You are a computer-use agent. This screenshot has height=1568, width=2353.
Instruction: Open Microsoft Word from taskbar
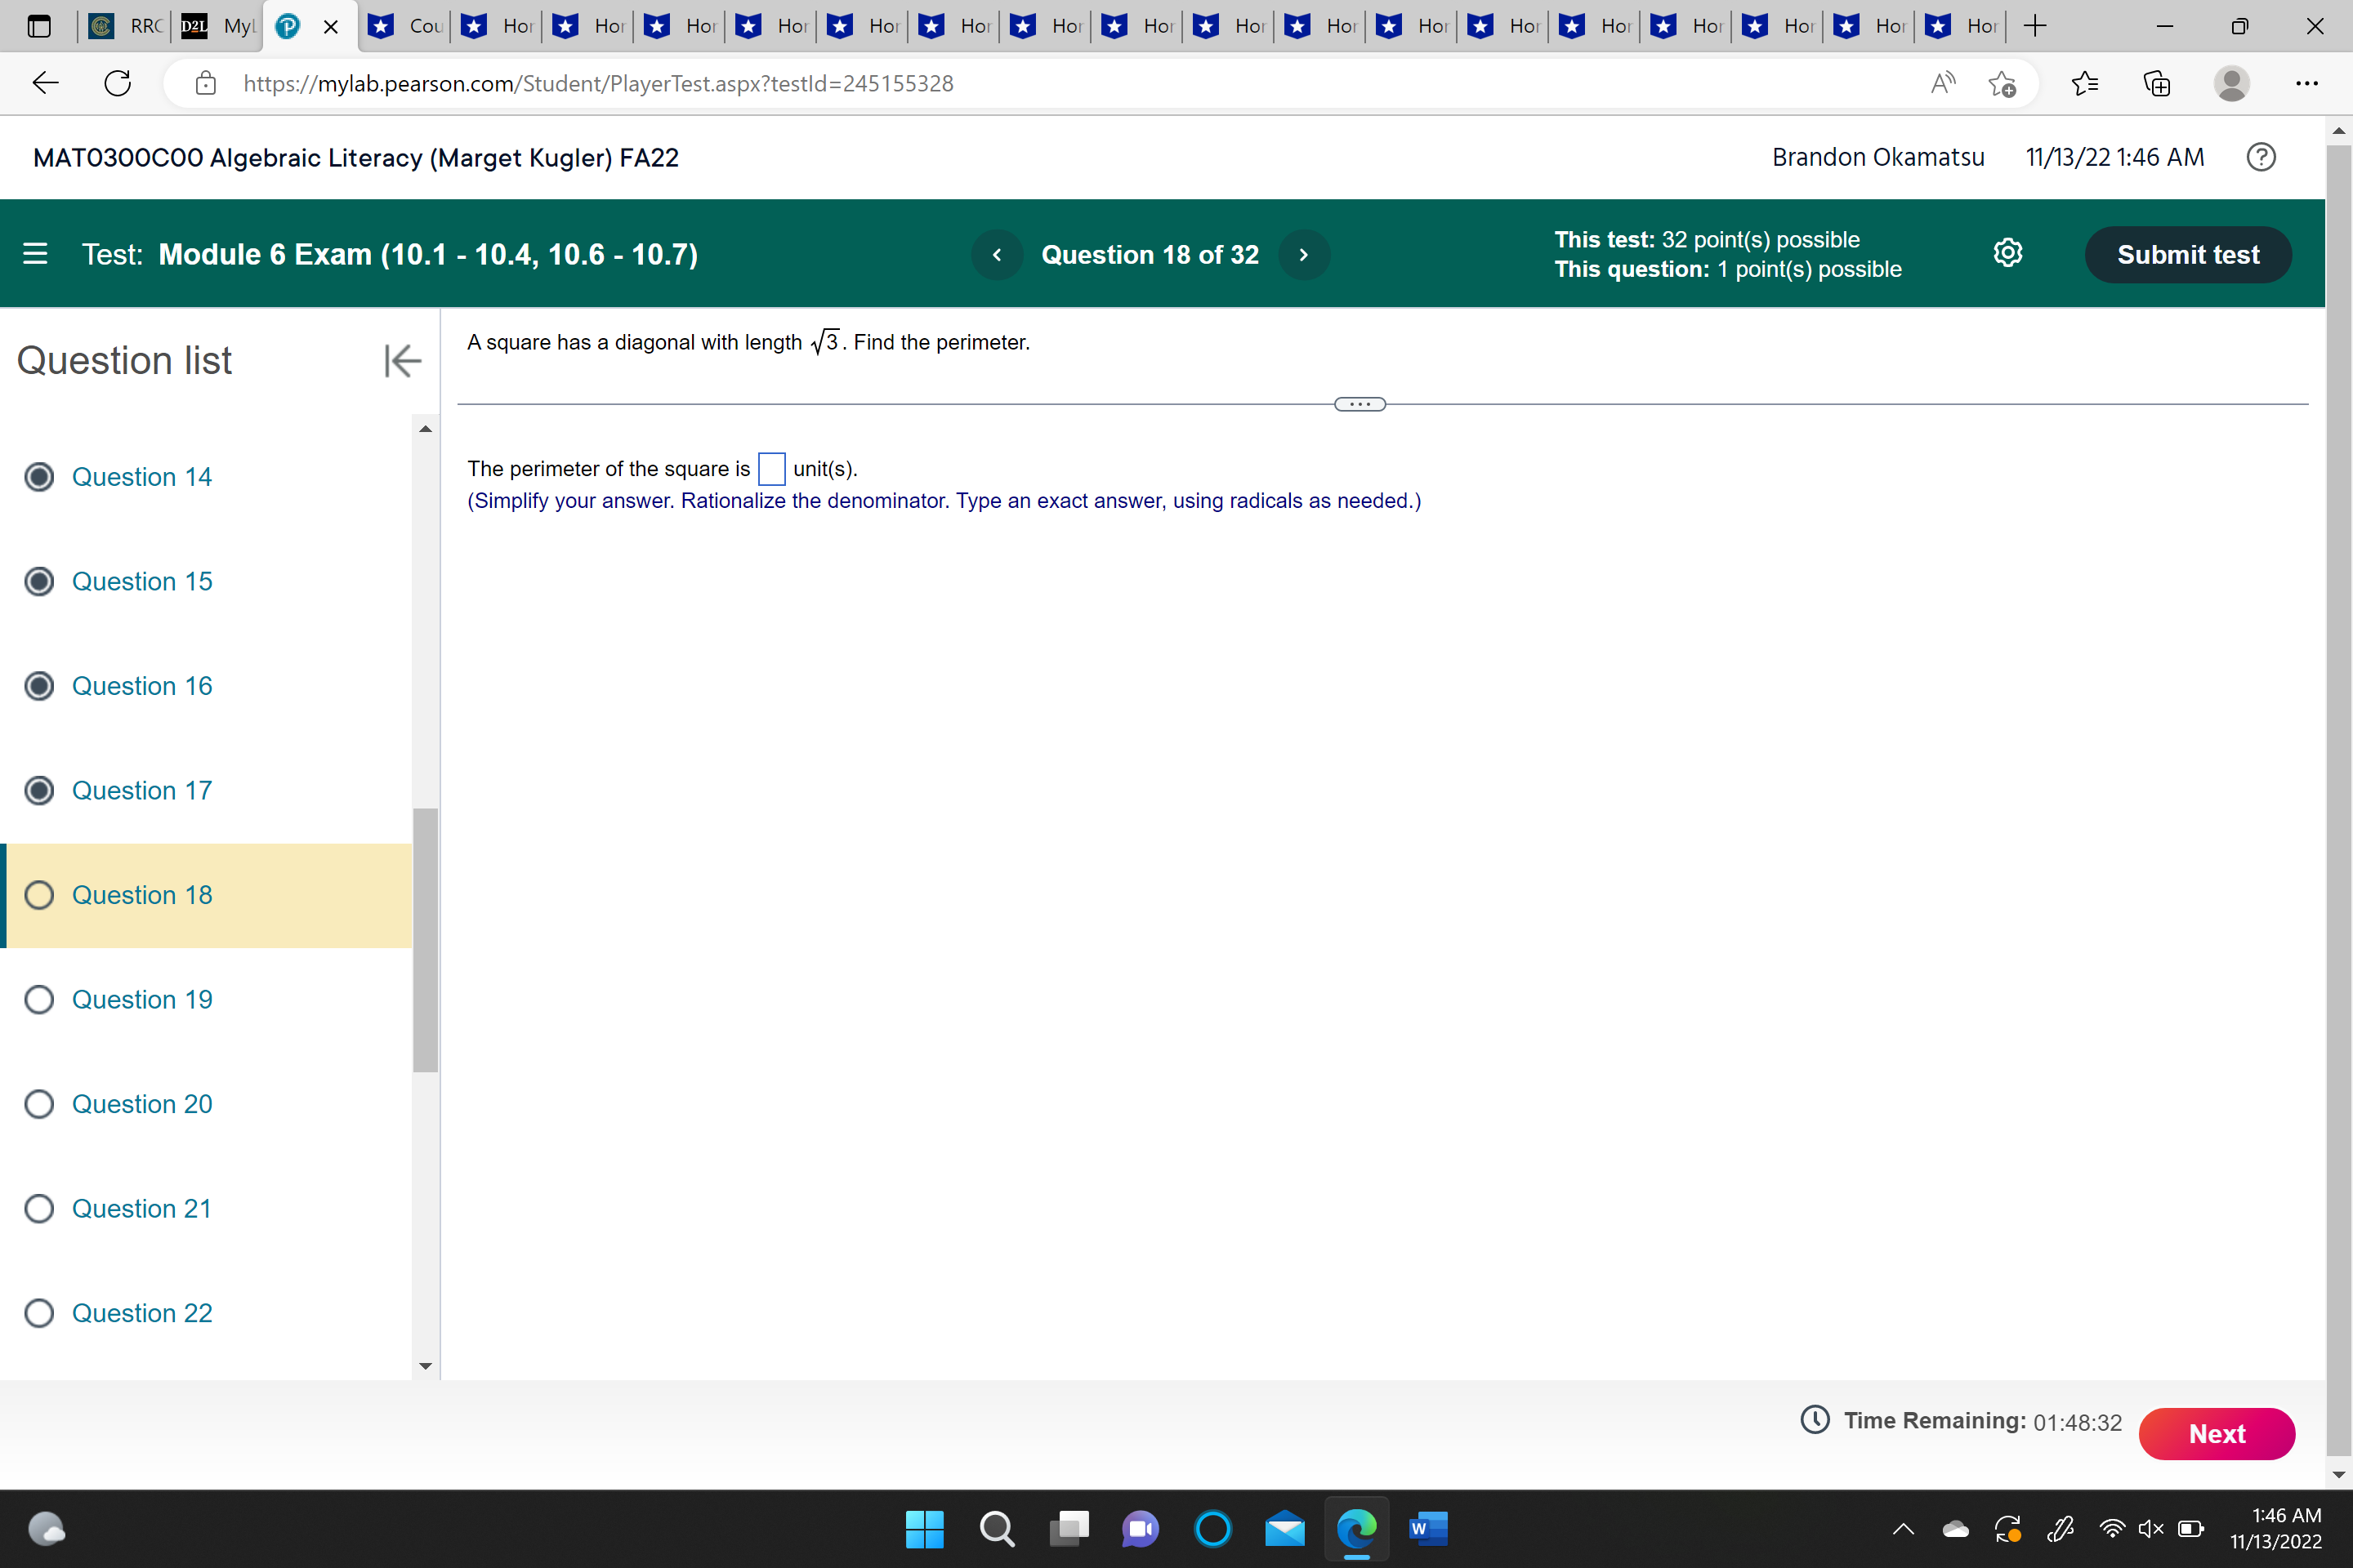(x=1427, y=1528)
